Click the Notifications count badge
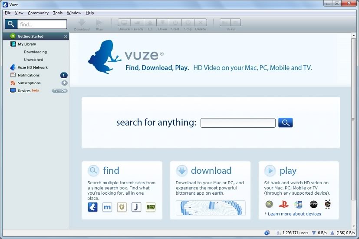The width and height of the screenshot is (359, 239). pos(64,75)
